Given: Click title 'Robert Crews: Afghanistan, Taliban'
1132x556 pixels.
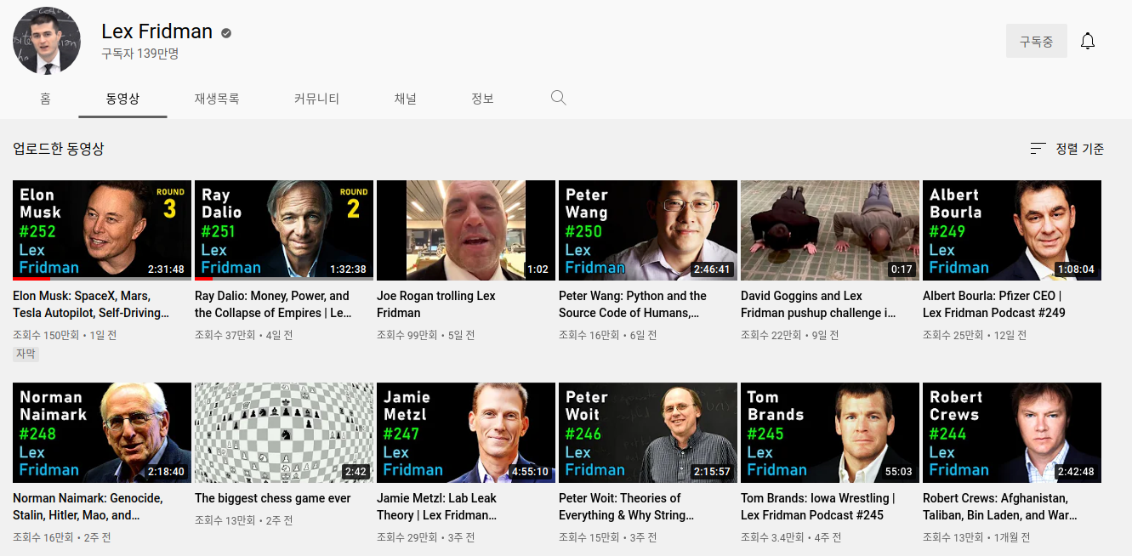Looking at the screenshot, I should tap(1000, 507).
